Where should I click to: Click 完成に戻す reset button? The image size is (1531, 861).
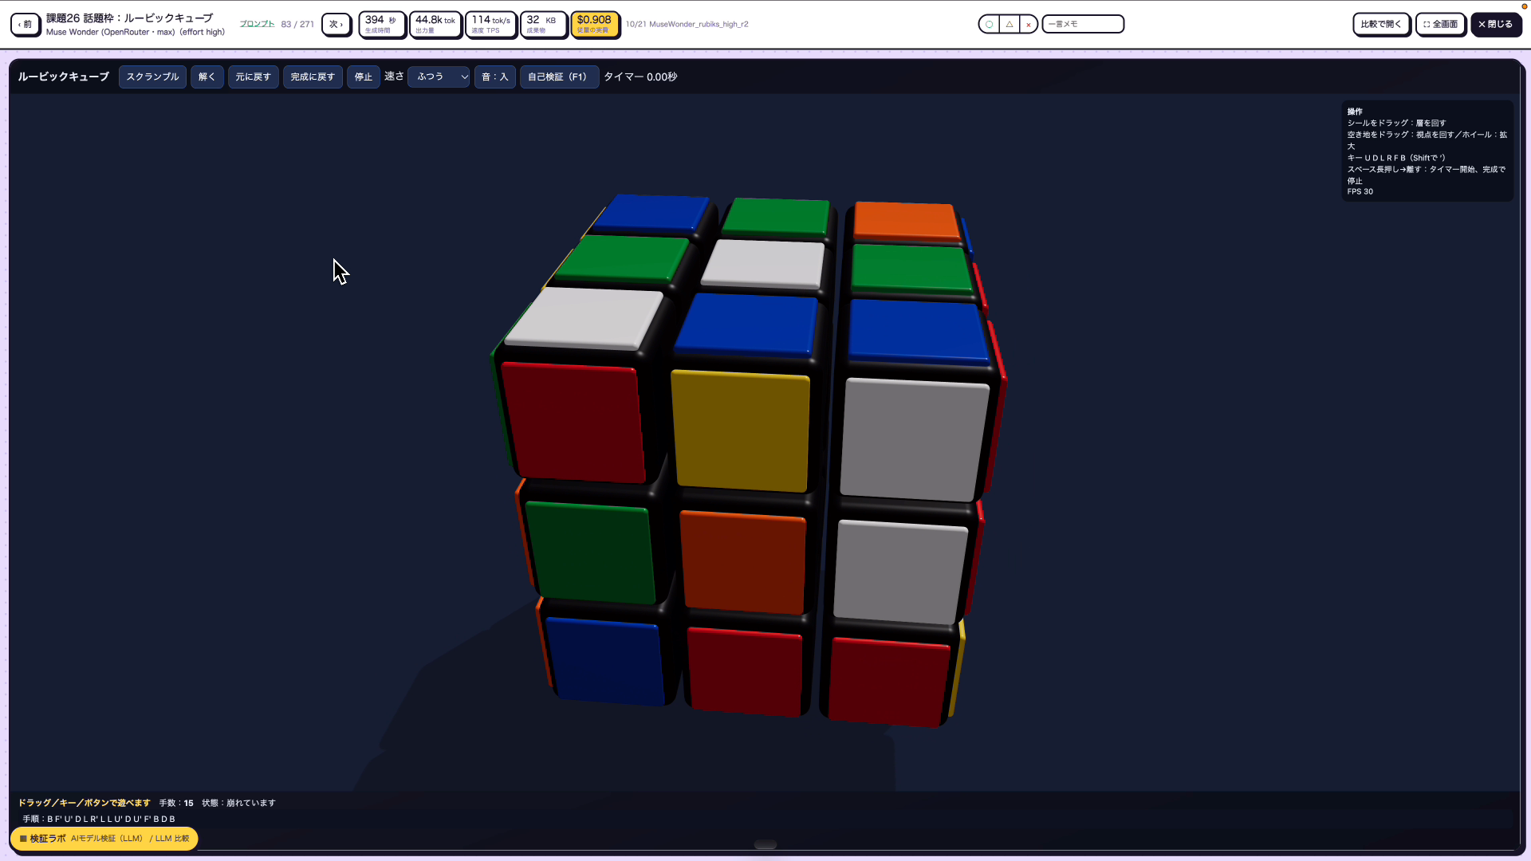(x=313, y=77)
